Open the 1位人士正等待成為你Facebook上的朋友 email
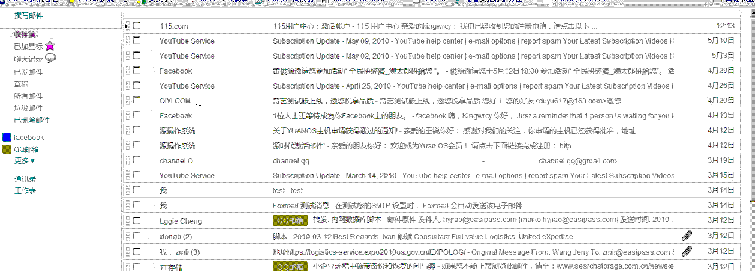The image size is (755, 271). [x=473, y=115]
